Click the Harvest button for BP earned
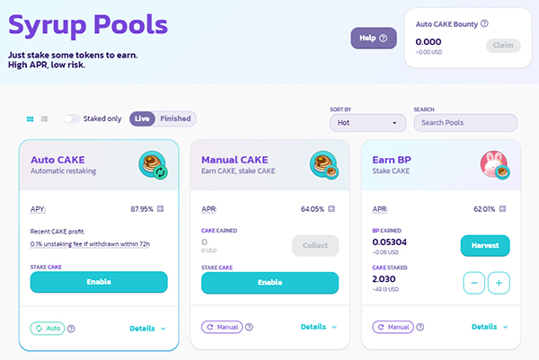The image size is (539, 360). [x=485, y=246]
